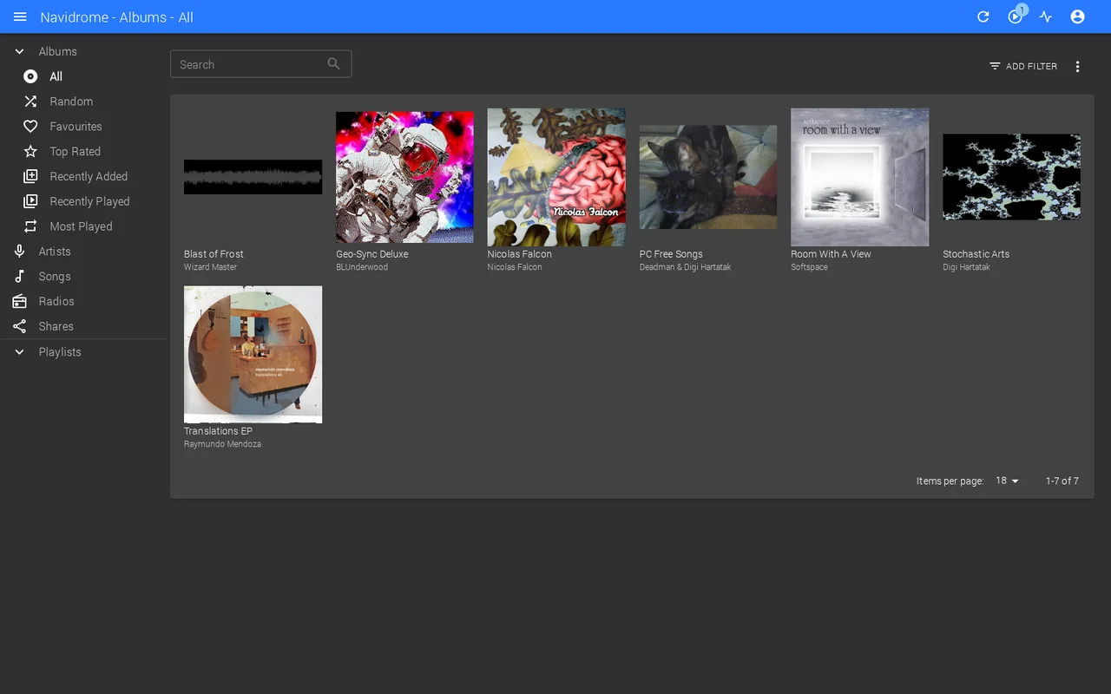Click the All albums disc icon
Viewport: 1111px width, 694px height.
point(30,76)
